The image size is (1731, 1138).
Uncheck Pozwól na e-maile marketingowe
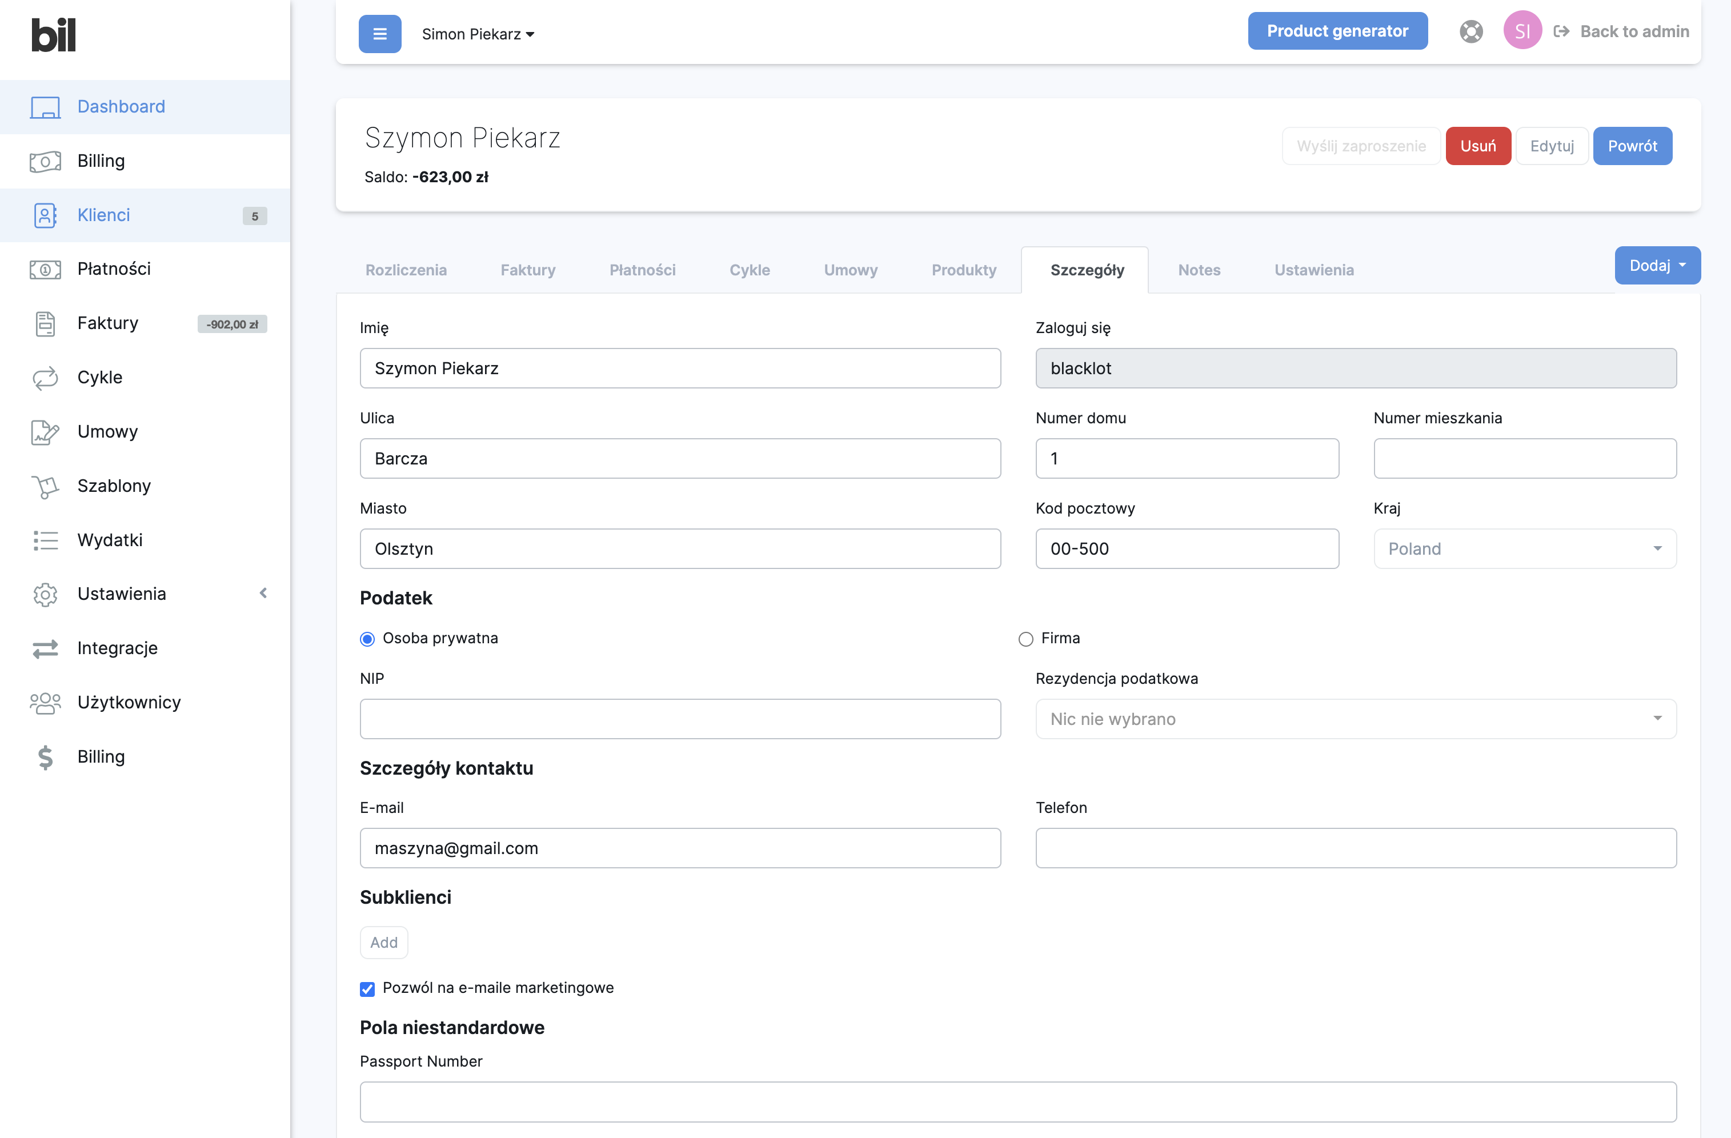tap(367, 988)
